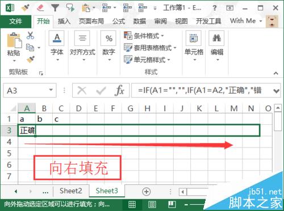Click into the formula bar text
The image size is (284, 211).
click(202, 90)
